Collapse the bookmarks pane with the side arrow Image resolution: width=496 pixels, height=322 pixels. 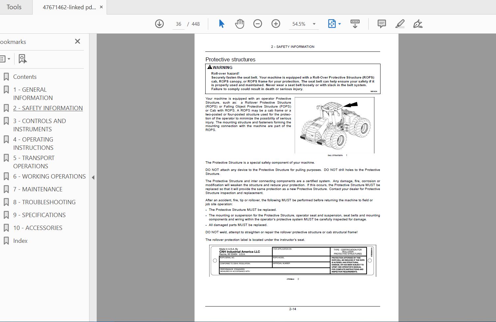93,177
